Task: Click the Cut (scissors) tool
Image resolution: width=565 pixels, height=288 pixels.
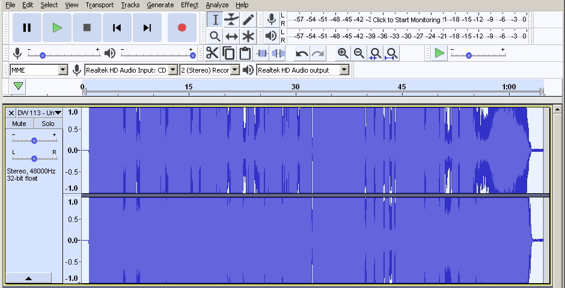Action: (212, 53)
